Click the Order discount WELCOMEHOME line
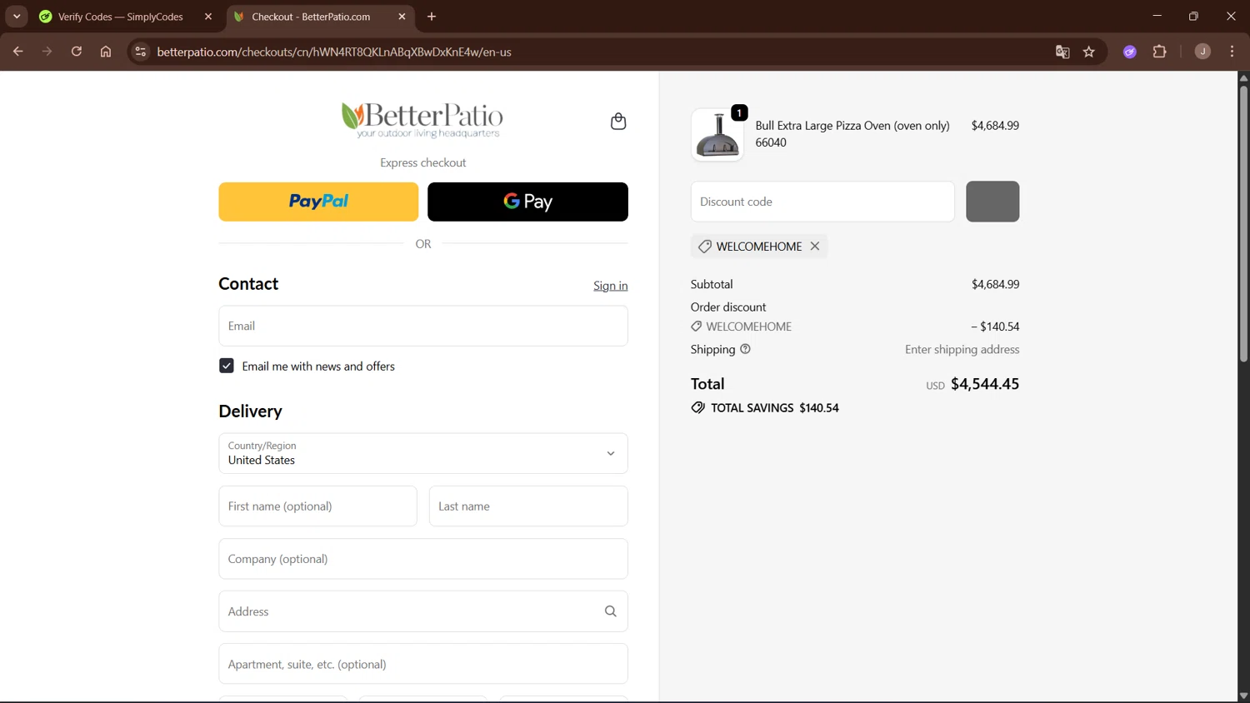 tap(855, 327)
